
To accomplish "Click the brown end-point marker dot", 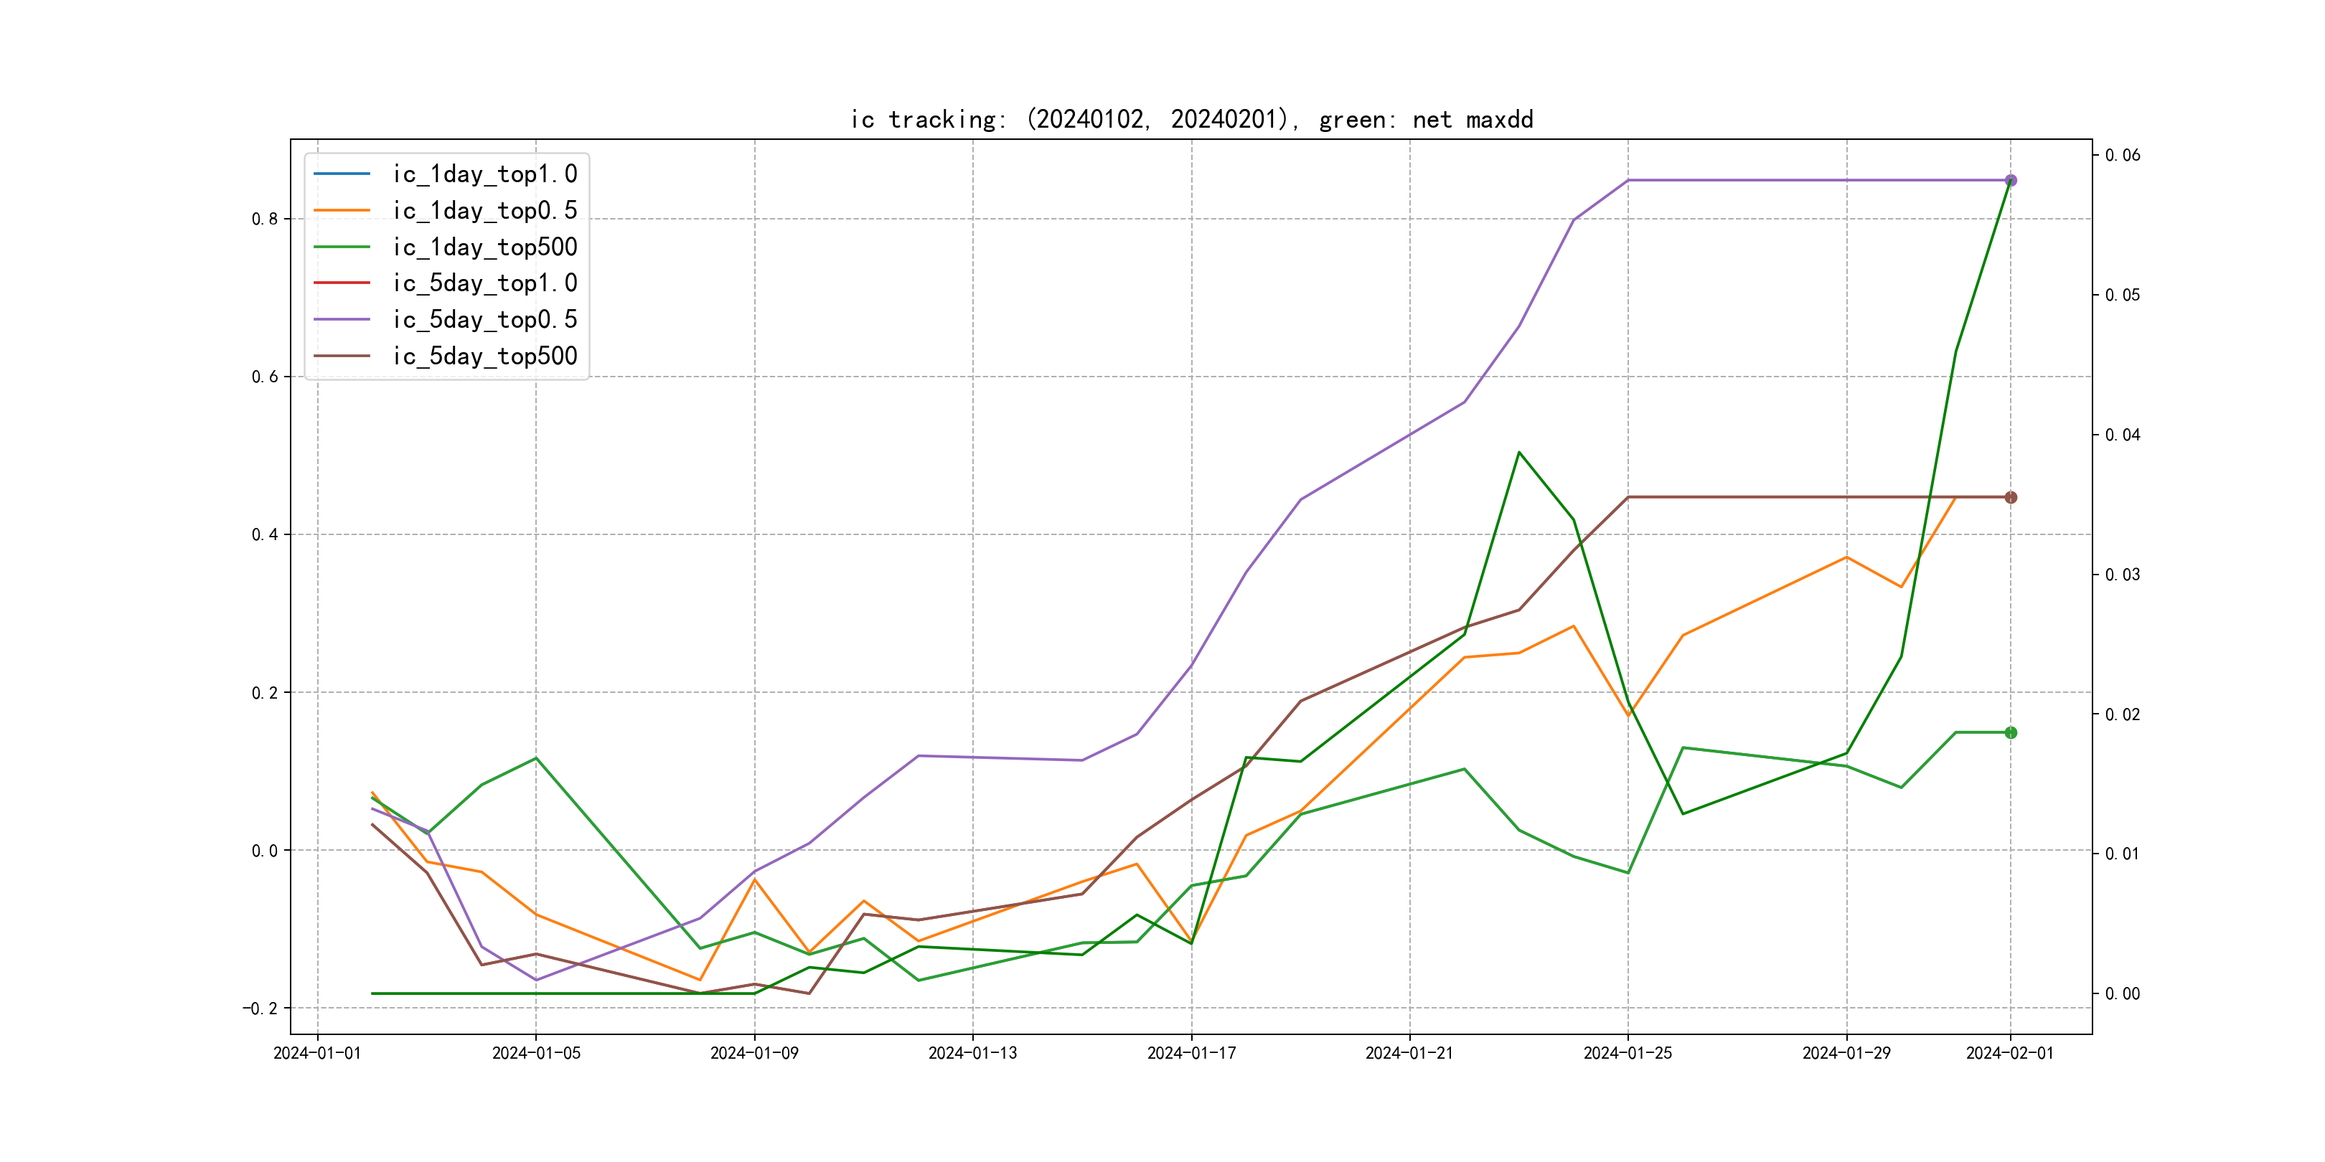I will pos(2011,497).
